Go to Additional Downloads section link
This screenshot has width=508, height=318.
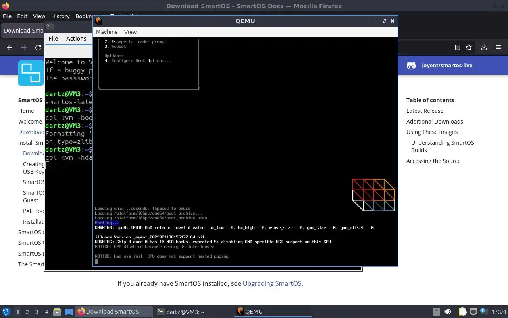(435, 122)
